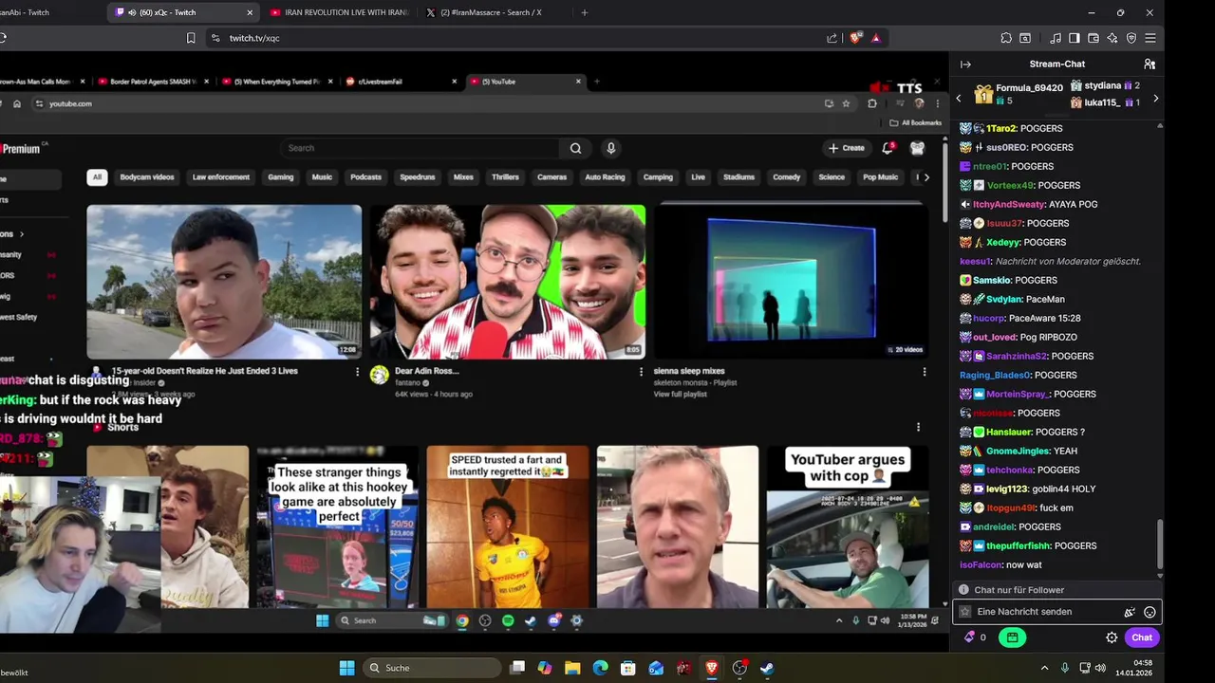Show previous gift leaderboard entries
The image size is (1215, 683).
(958, 99)
